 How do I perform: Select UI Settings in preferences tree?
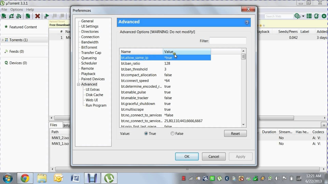90,26
